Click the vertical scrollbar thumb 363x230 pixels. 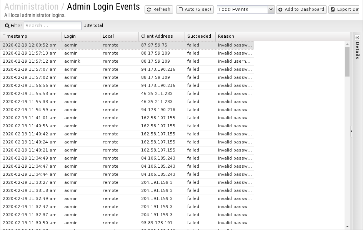(x=347, y=62)
